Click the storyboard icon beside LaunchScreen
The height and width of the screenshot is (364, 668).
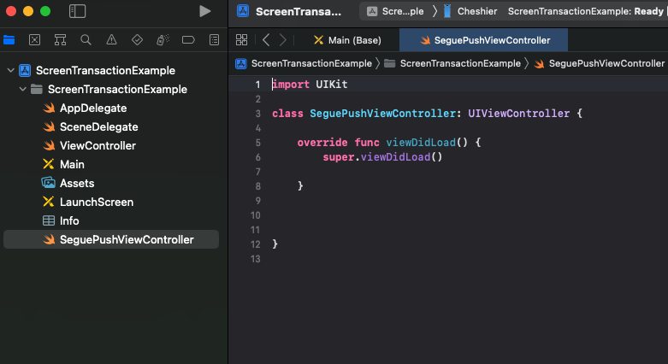click(49, 202)
